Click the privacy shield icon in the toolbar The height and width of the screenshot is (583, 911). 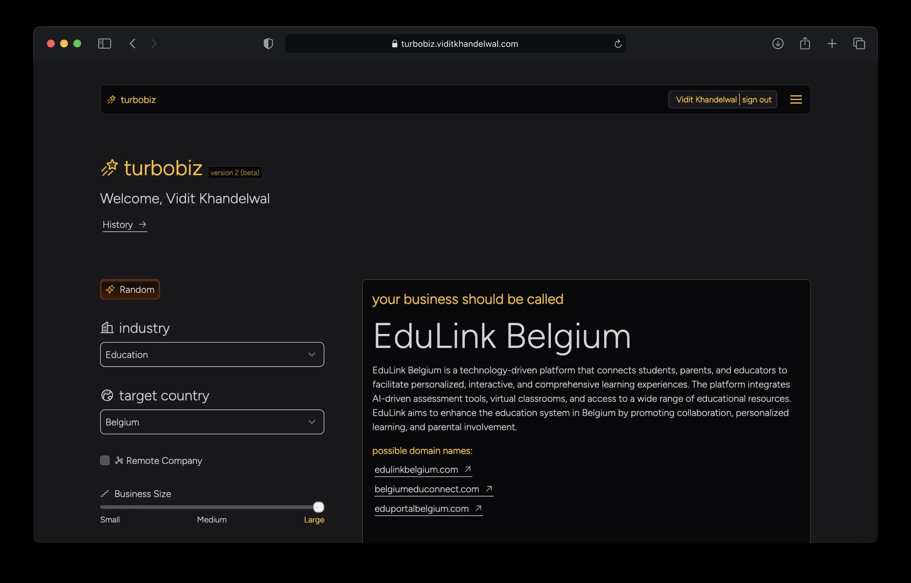(x=268, y=44)
